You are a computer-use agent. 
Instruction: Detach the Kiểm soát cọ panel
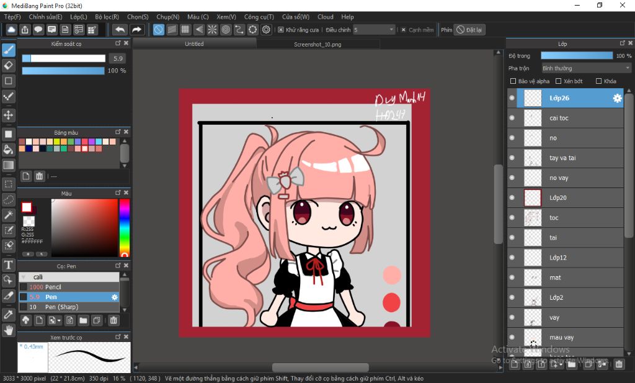click(x=118, y=43)
